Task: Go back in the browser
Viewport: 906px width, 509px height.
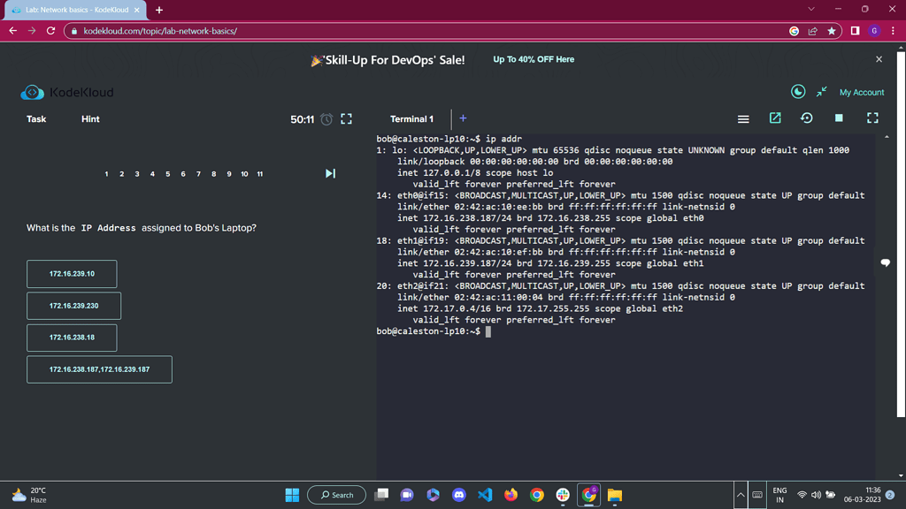Action: [12, 31]
